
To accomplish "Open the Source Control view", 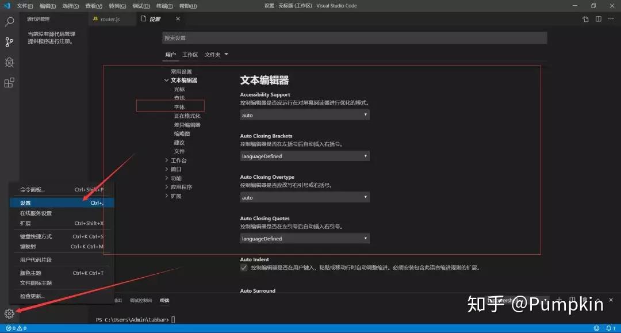I will [x=9, y=41].
